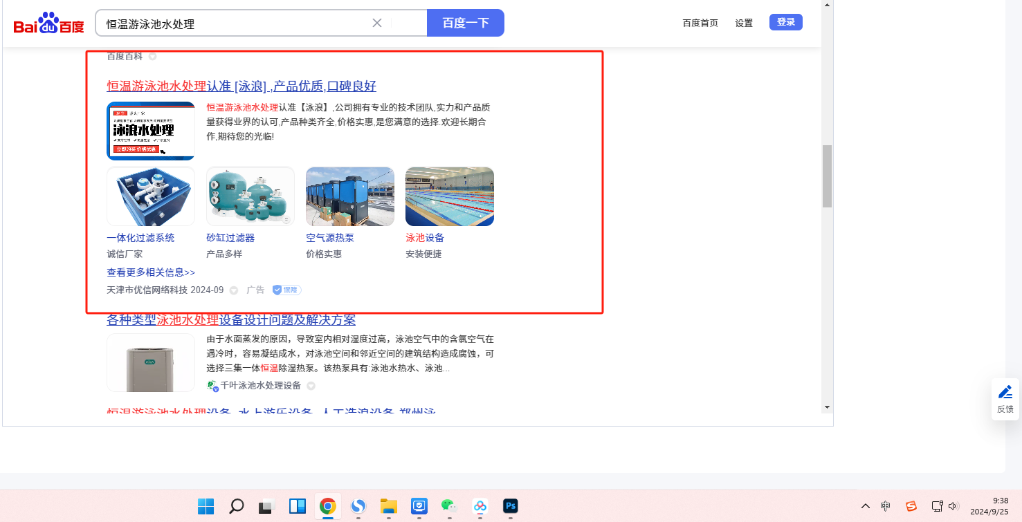Go to 百度首页 in header
The width and height of the screenshot is (1022, 522).
[700, 23]
